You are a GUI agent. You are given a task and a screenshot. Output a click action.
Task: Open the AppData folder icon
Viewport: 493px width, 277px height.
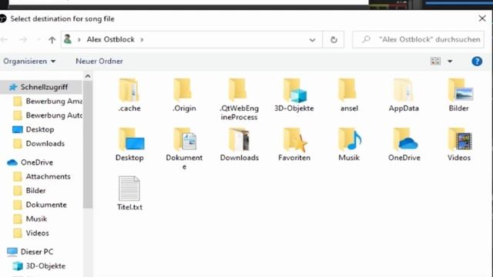click(404, 90)
